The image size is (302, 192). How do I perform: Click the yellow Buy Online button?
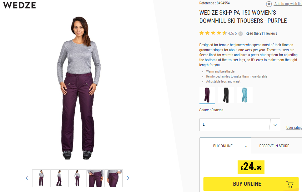[x=251, y=184]
